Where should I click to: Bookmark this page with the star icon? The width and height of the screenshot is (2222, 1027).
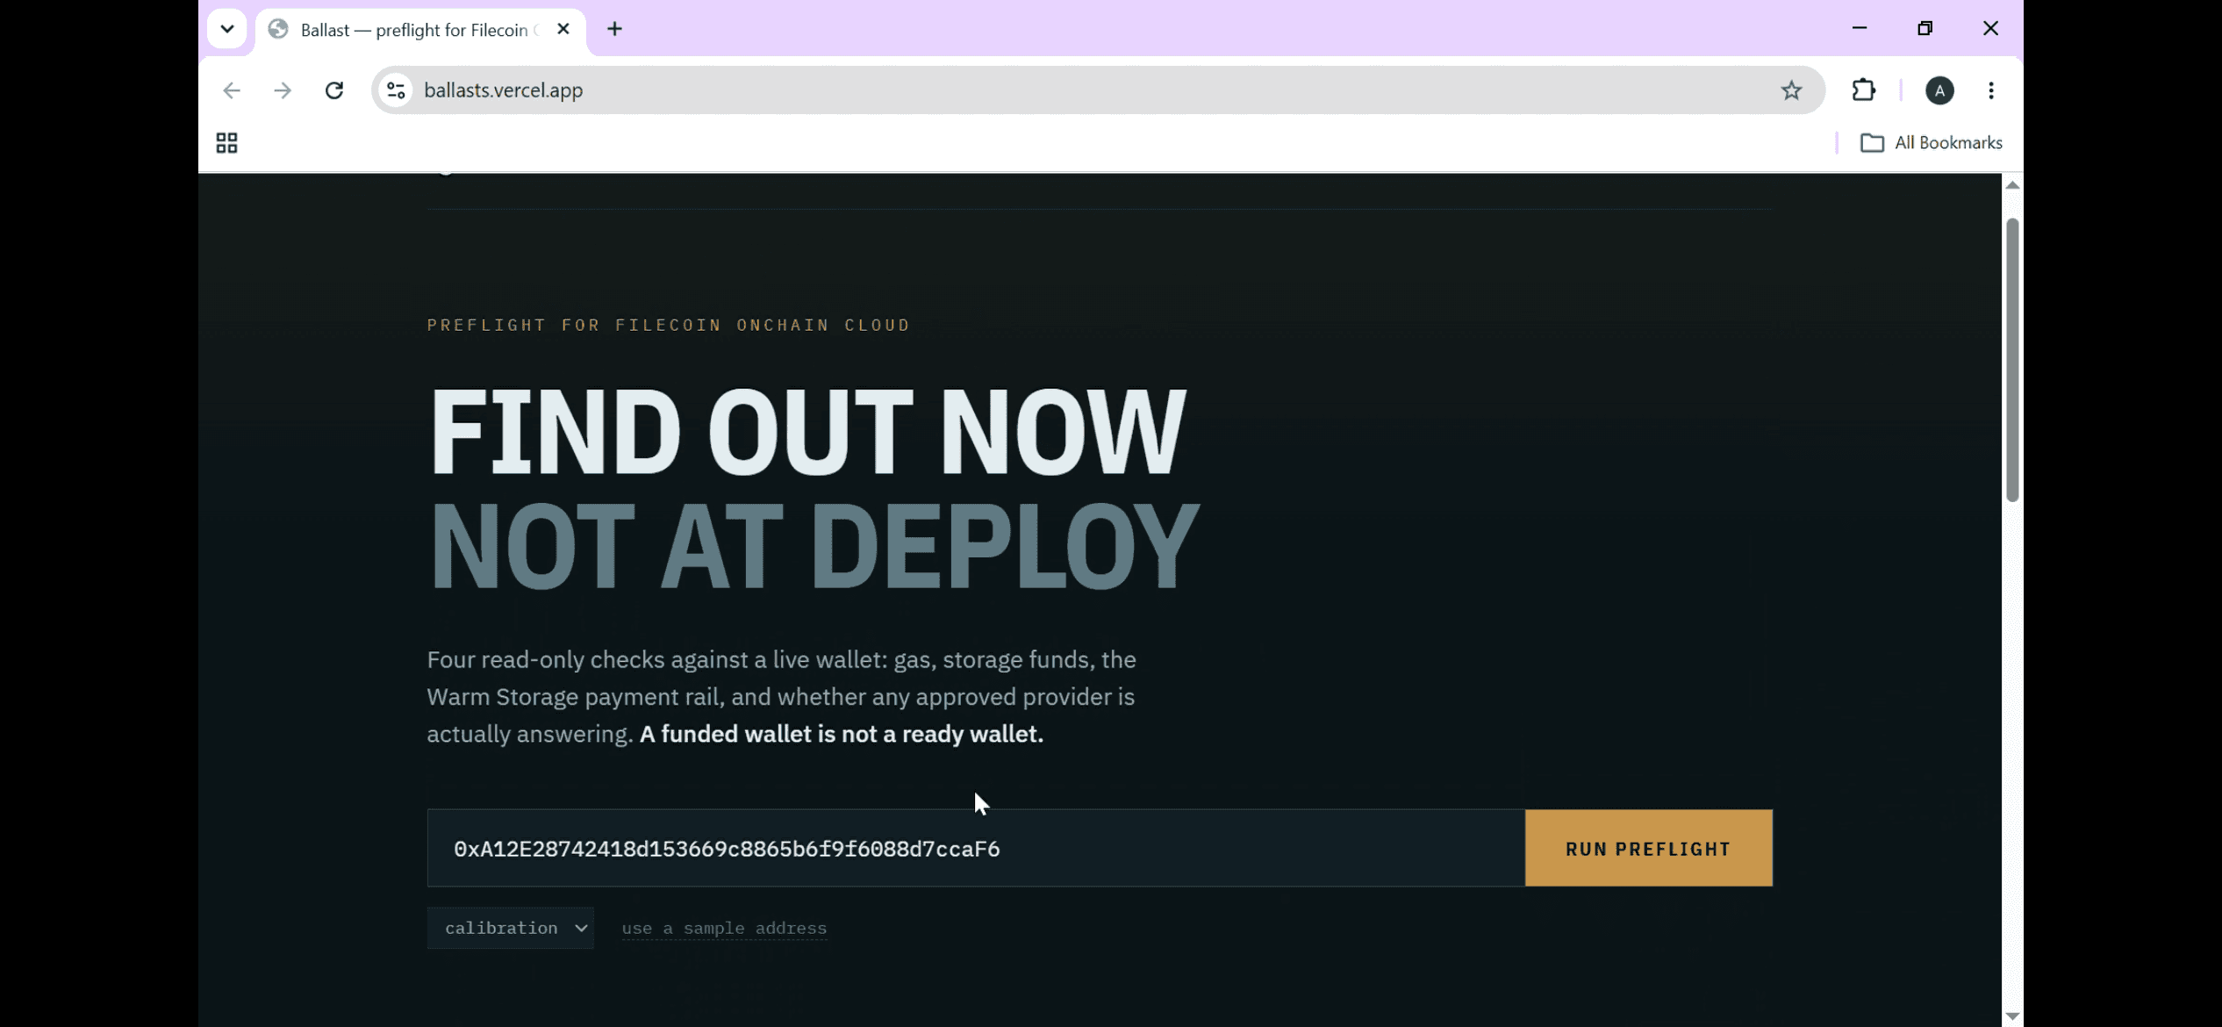pyautogui.click(x=1791, y=90)
